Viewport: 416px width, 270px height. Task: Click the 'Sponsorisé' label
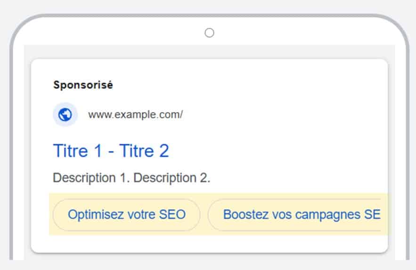pos(83,85)
